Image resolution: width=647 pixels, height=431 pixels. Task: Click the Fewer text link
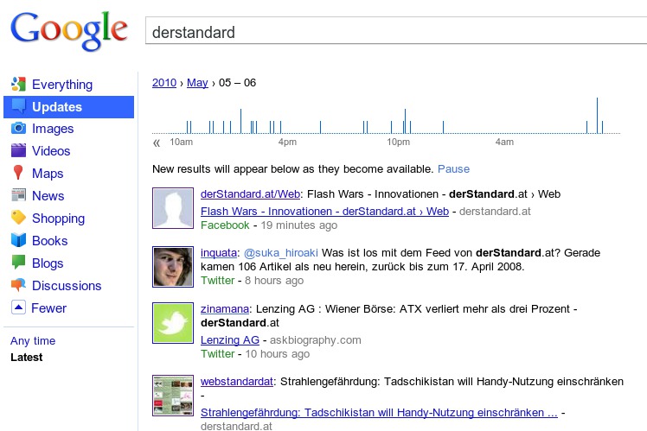point(49,308)
